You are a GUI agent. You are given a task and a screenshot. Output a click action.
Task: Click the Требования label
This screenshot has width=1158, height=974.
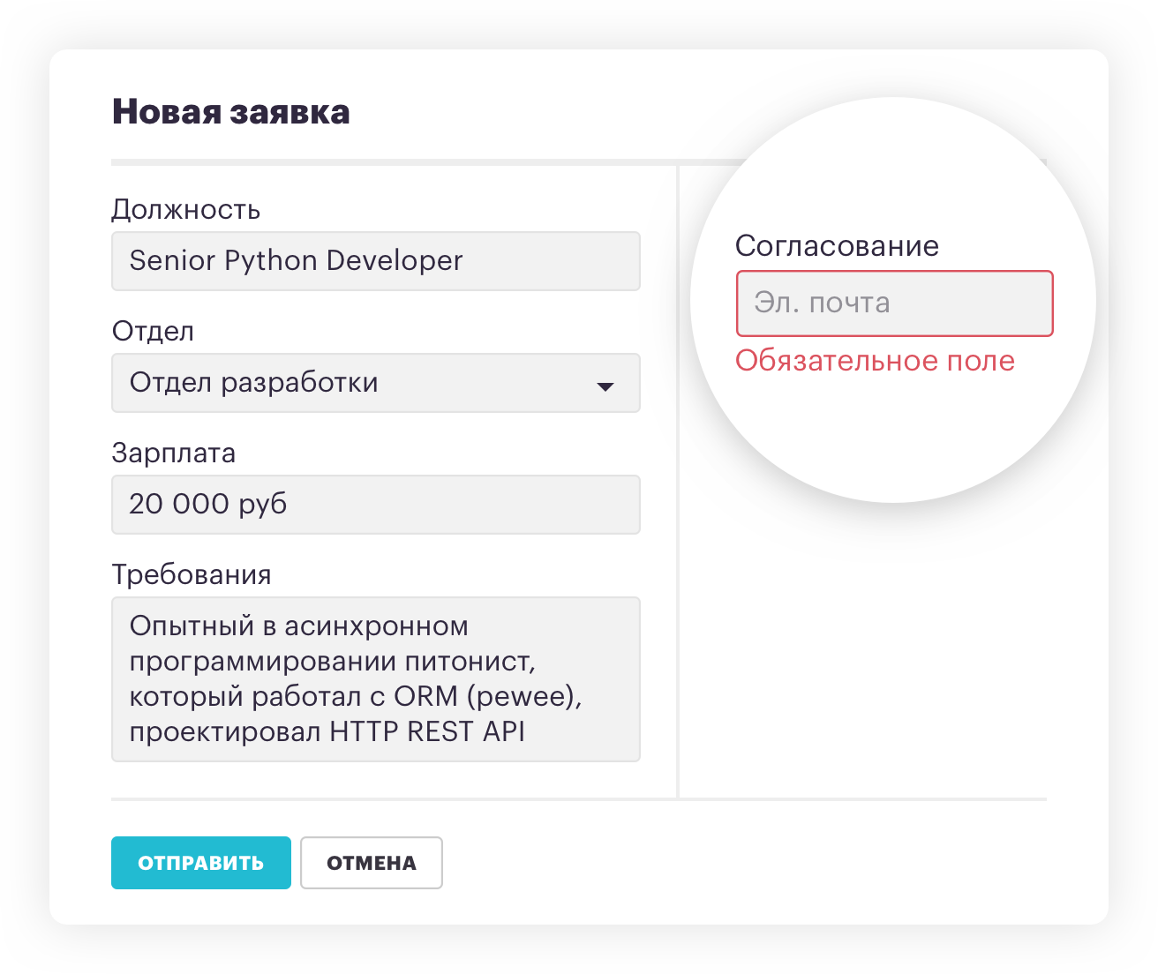191,575
